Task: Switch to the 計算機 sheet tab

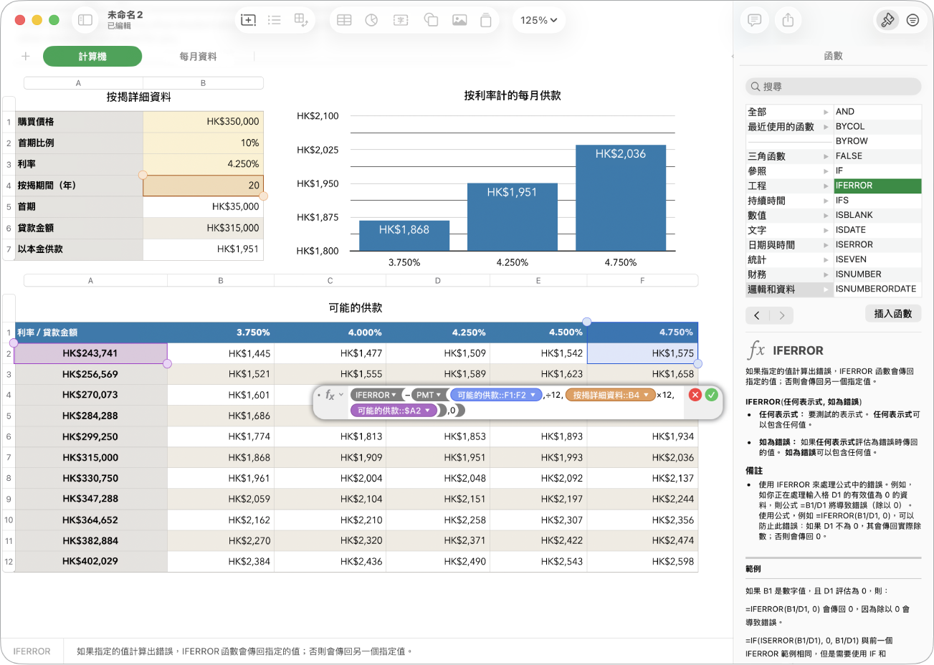Action: [x=92, y=56]
